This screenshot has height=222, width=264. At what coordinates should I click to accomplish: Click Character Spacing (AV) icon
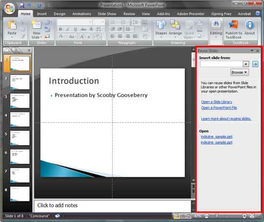point(99,29)
